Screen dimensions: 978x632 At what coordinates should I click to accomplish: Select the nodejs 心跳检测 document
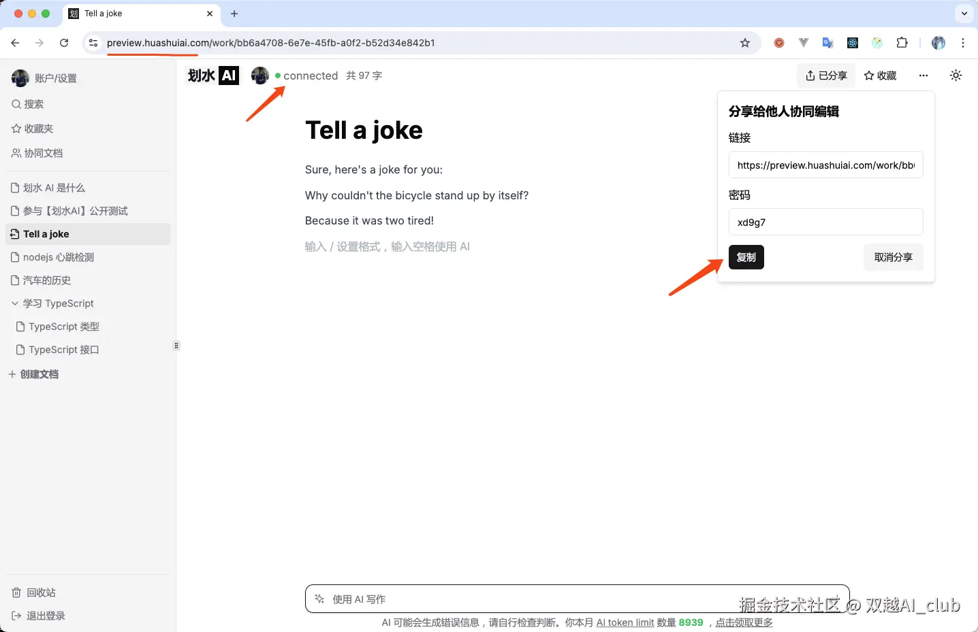[x=59, y=256]
